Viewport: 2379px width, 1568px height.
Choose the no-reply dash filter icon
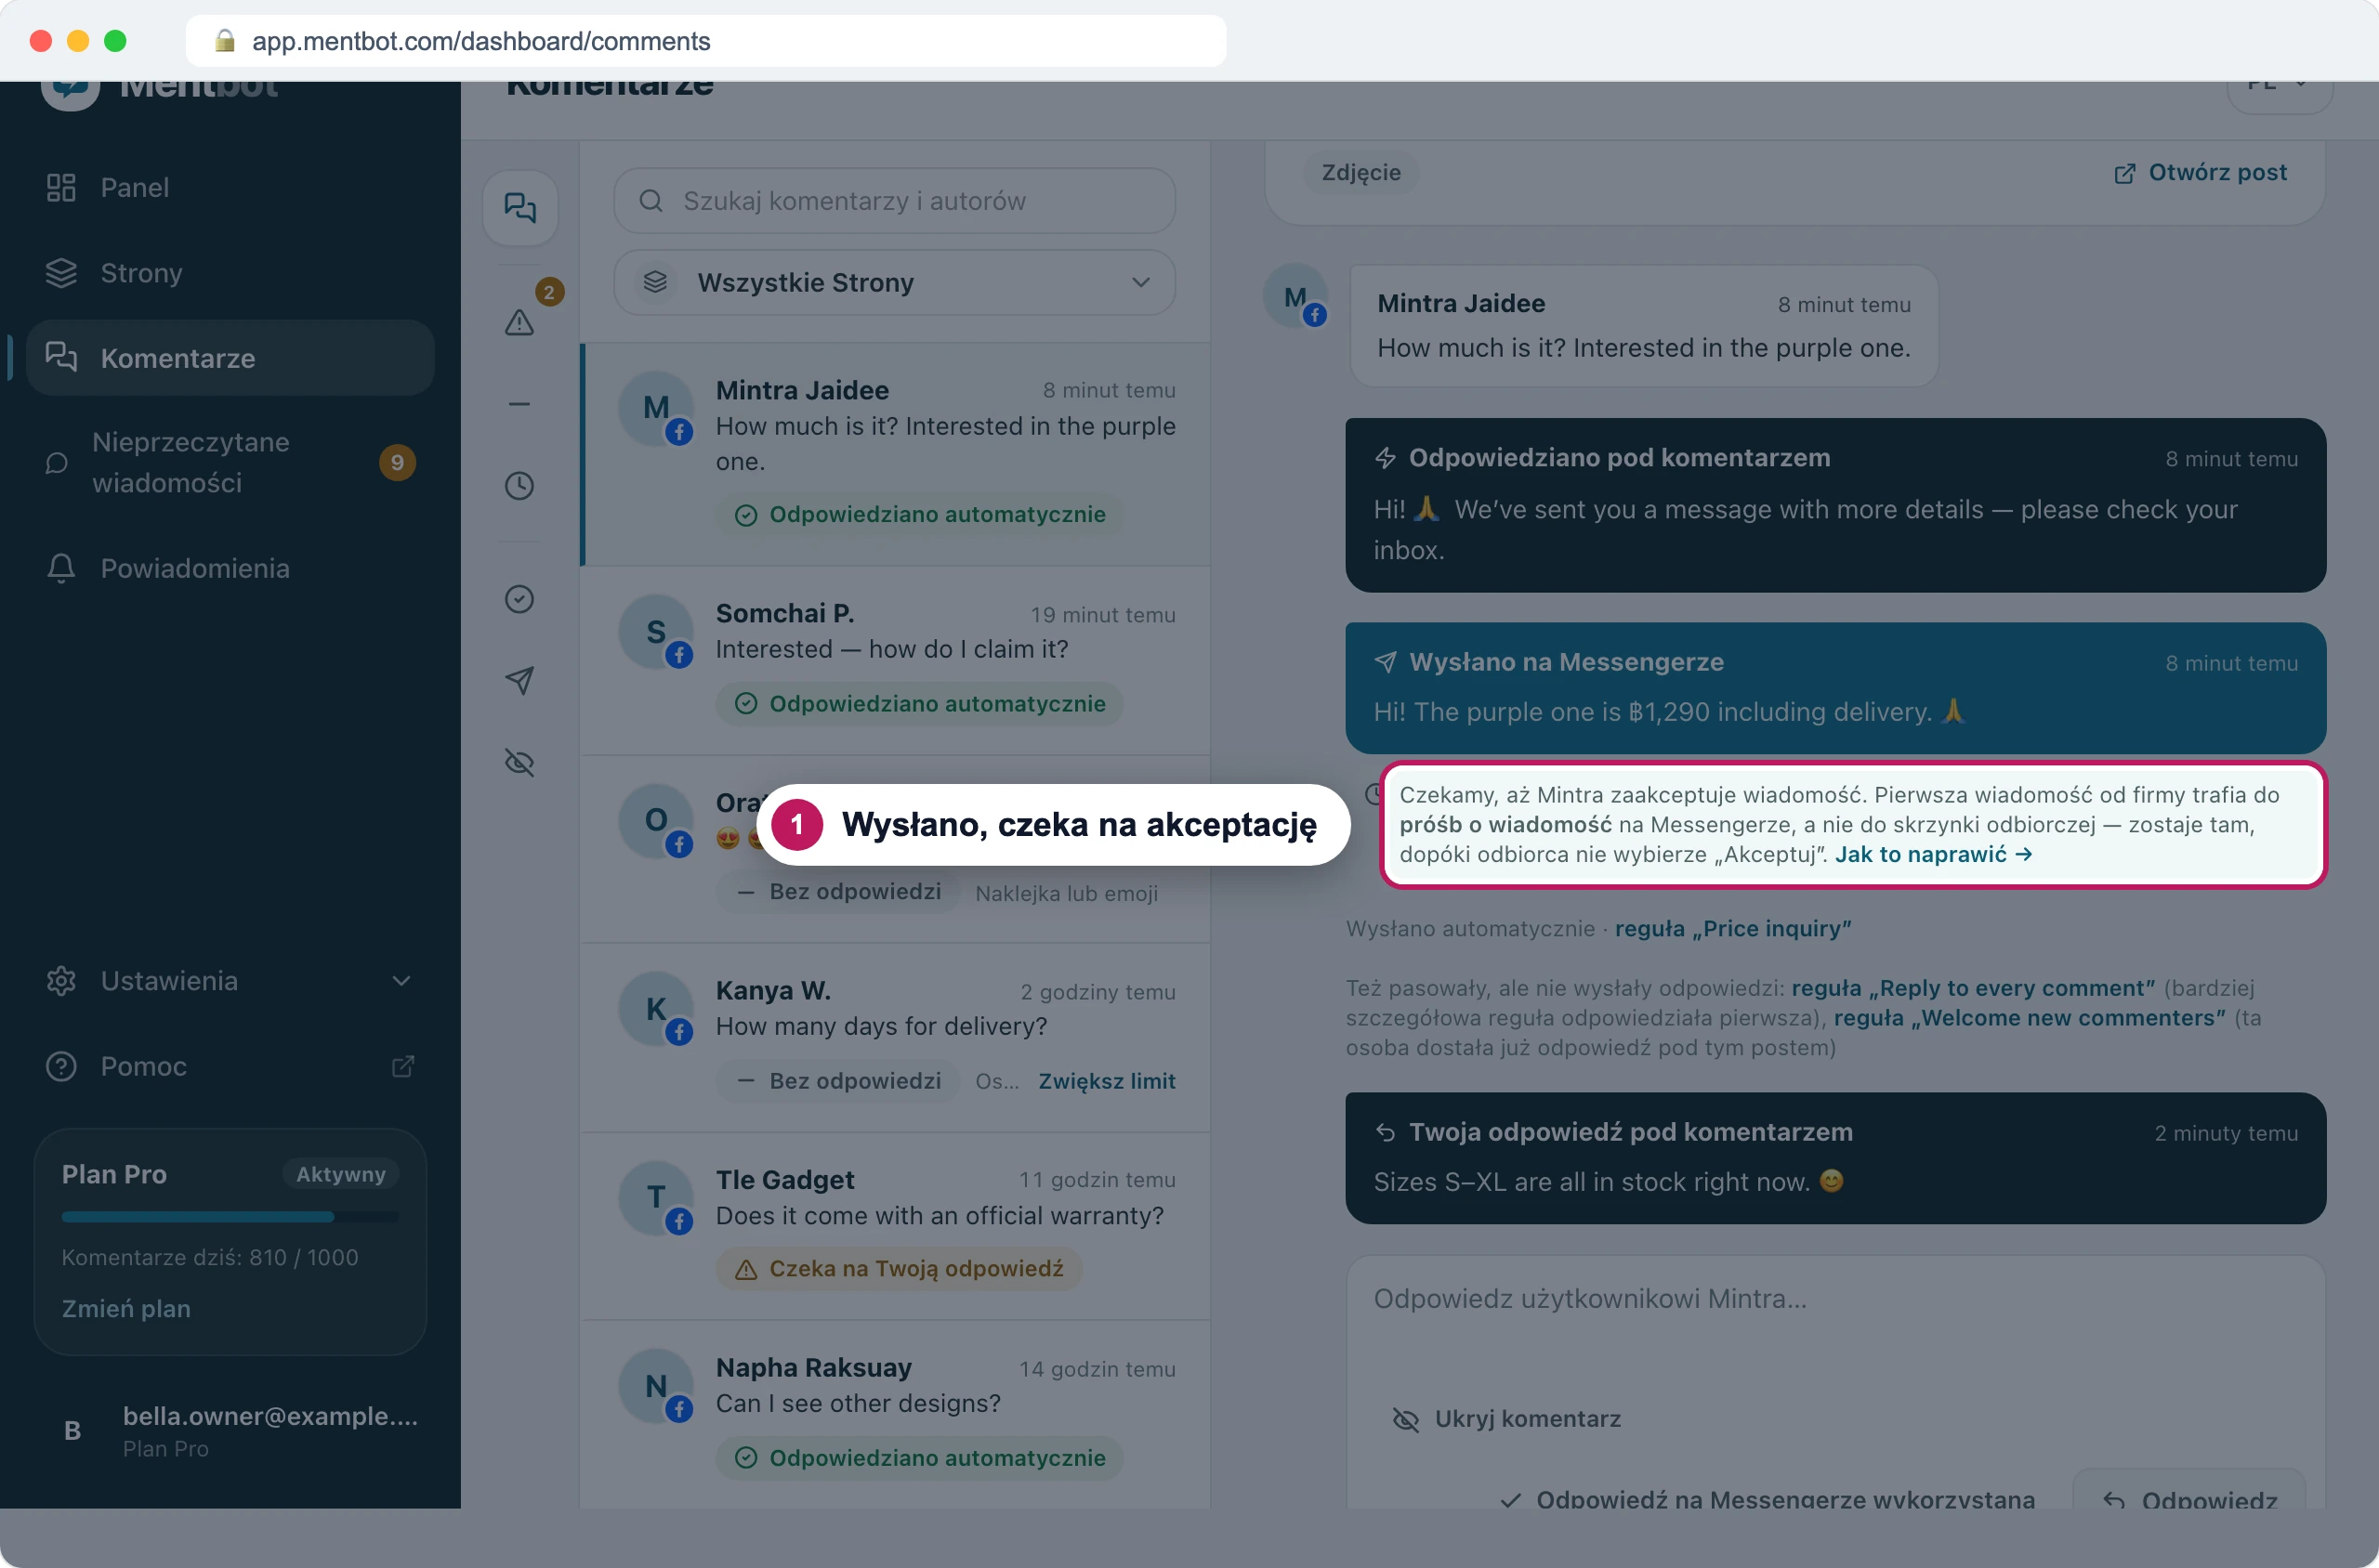tap(519, 404)
